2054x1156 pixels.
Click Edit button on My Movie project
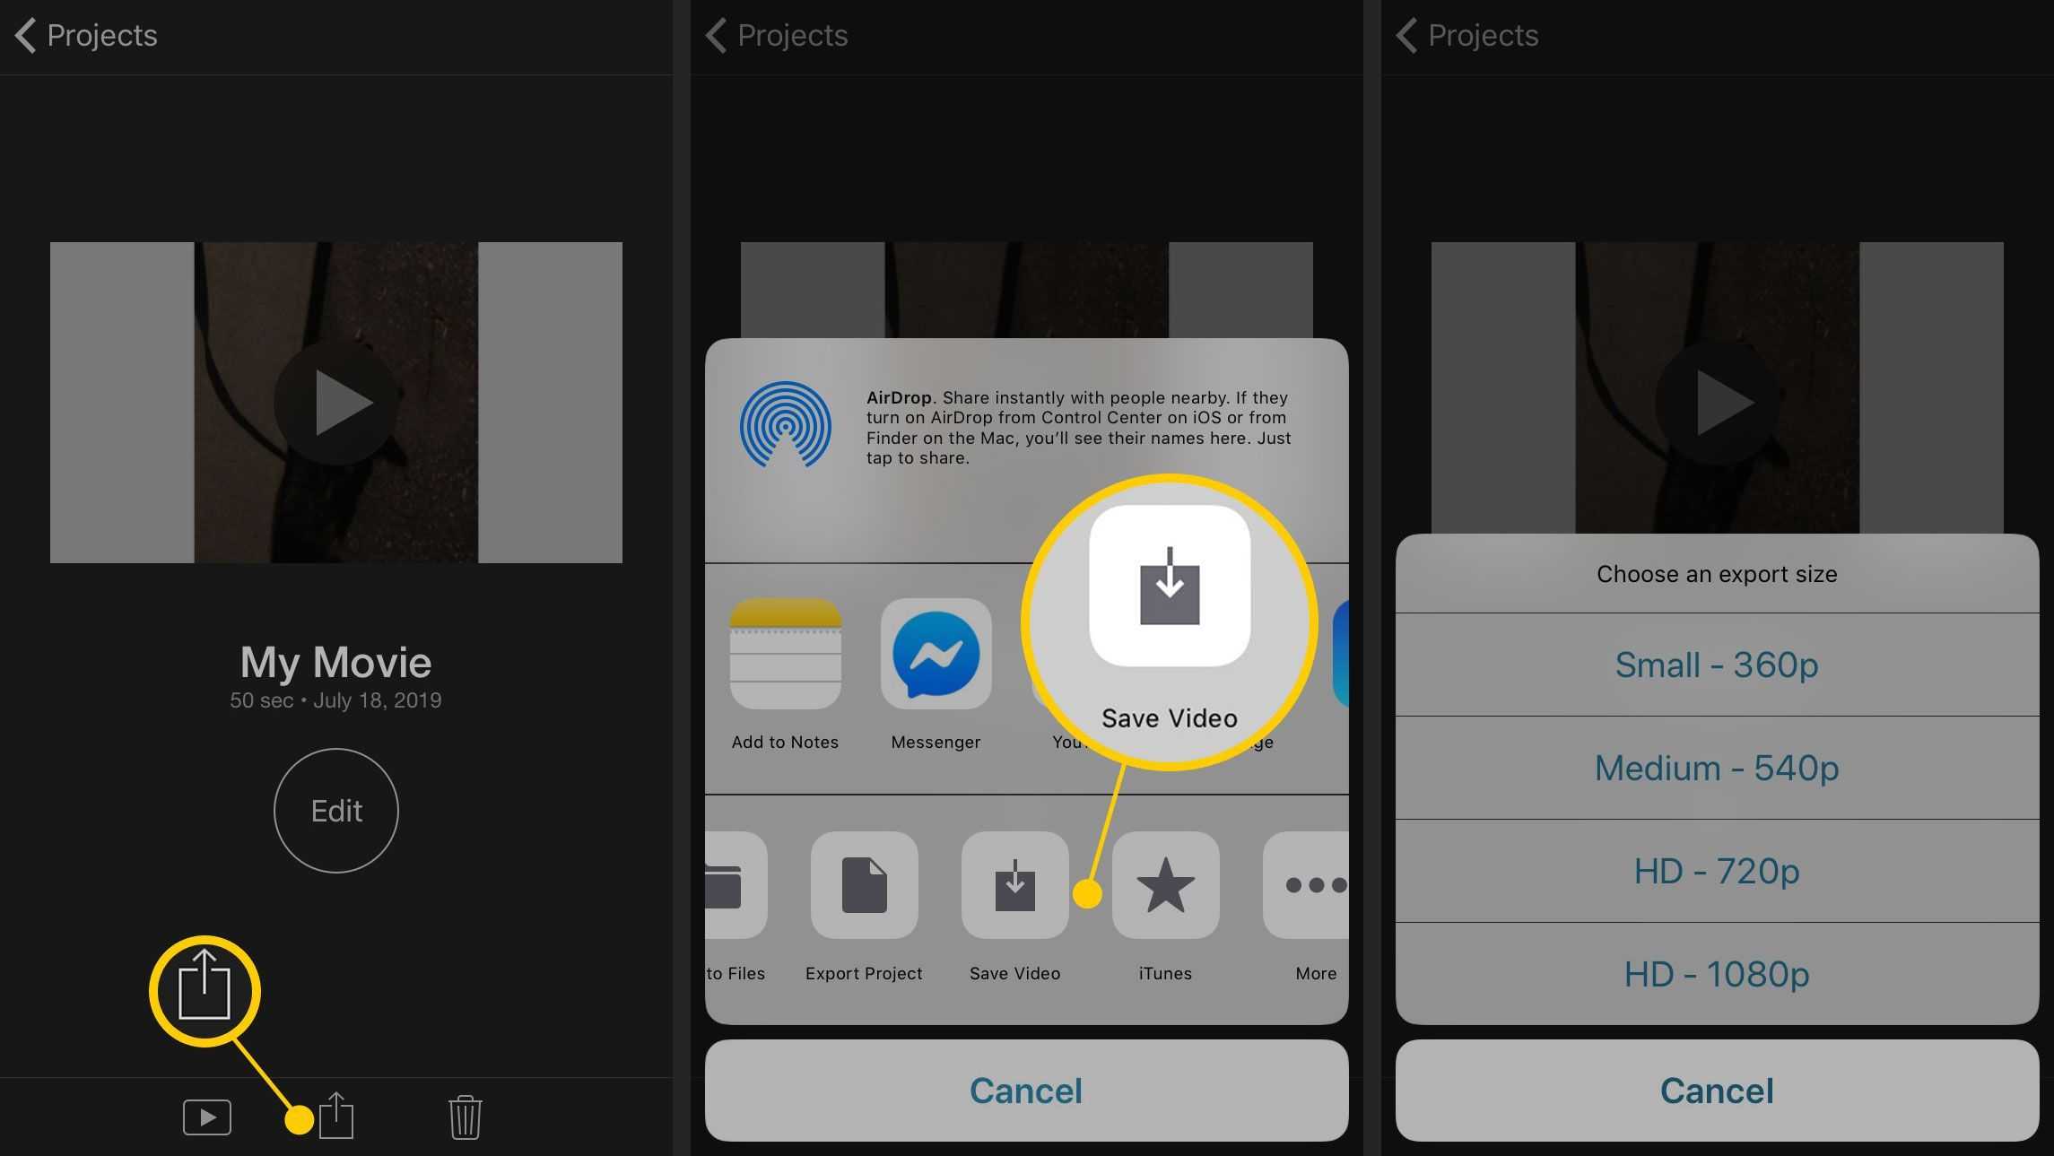click(335, 808)
